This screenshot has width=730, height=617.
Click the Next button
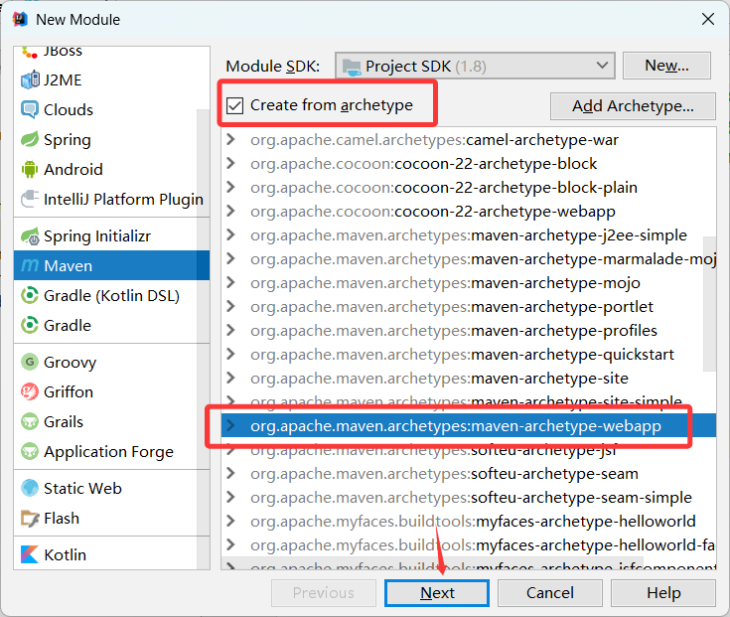click(x=437, y=593)
